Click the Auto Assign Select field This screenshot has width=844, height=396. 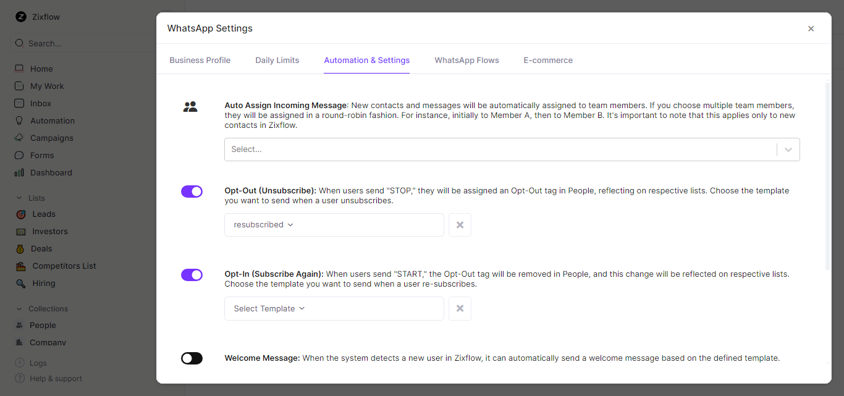tap(512, 149)
